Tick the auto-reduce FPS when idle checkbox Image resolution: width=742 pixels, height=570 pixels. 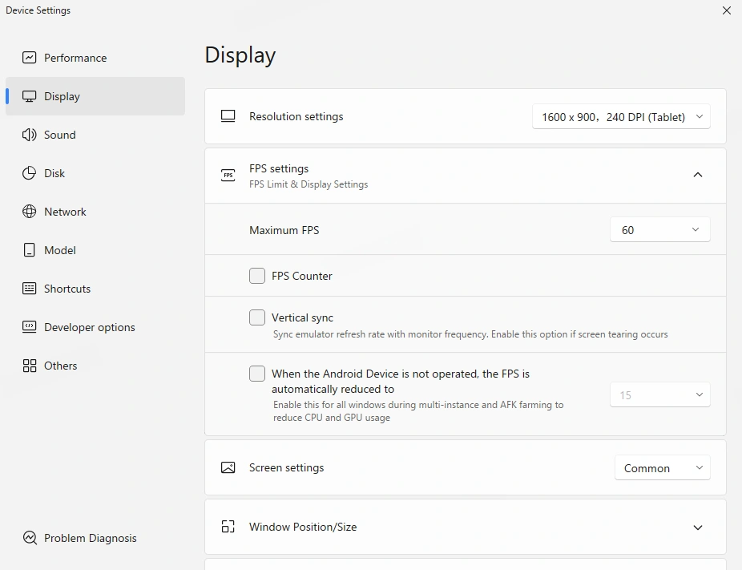click(x=257, y=374)
